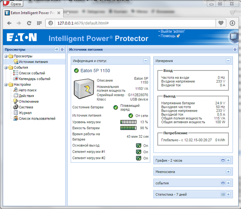Open the Статистика - 7 дней settings icon
Screen dimensions: 241x209
[x=223, y=195]
